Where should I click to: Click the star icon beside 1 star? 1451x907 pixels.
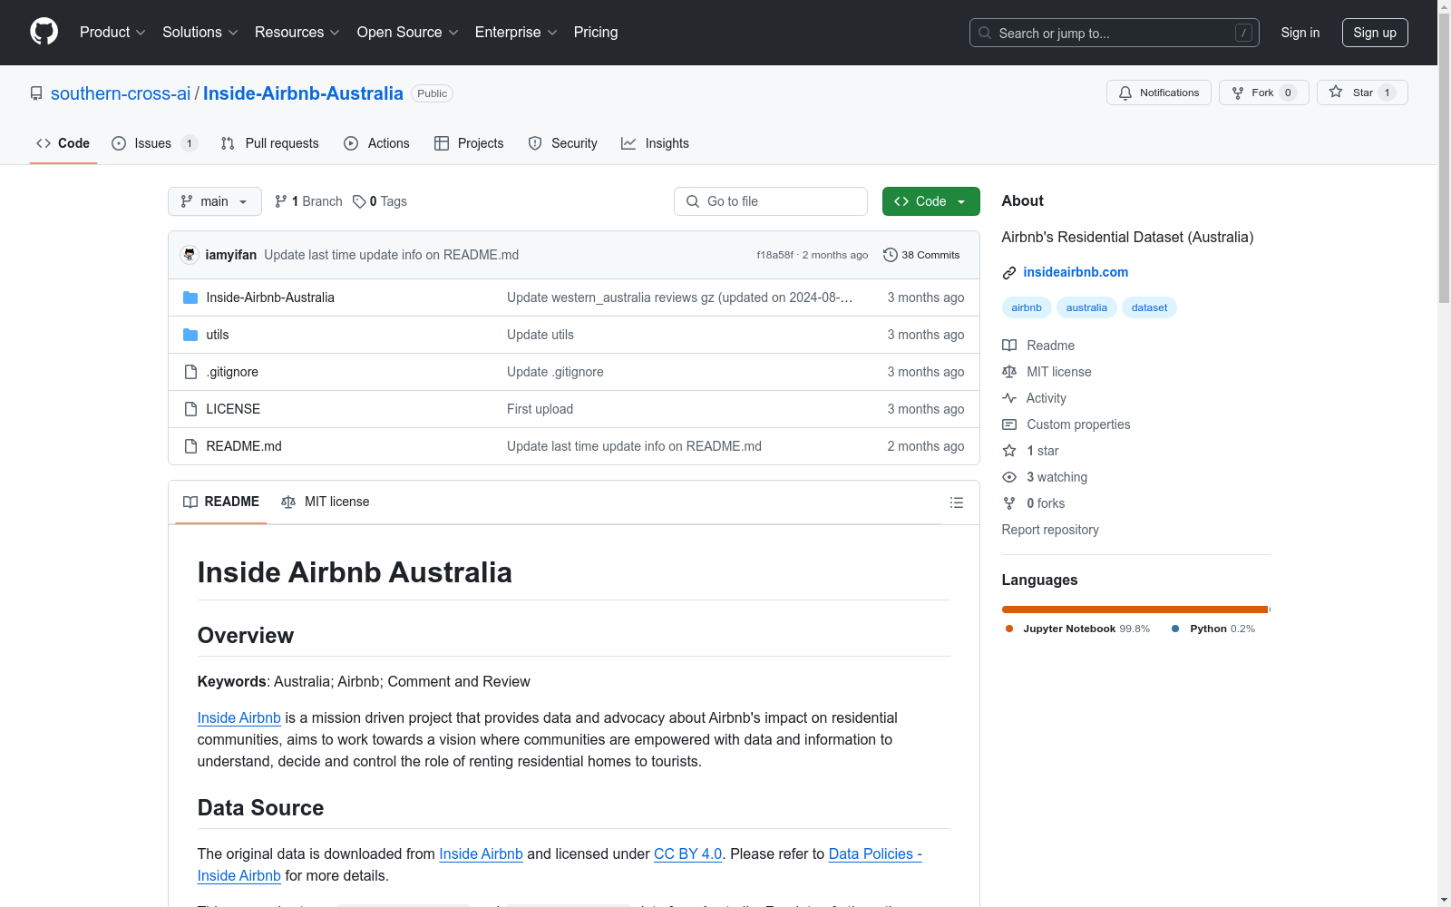coord(1009,451)
